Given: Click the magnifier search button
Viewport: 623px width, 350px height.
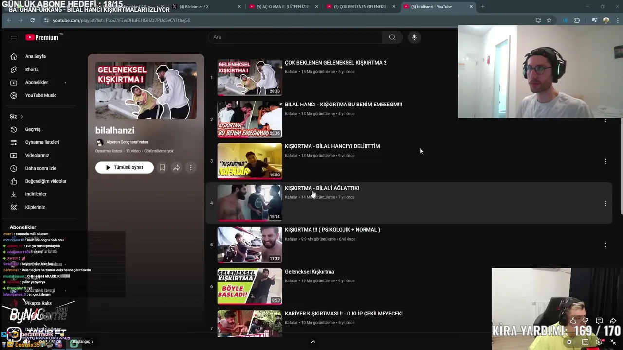Looking at the screenshot, I should pyautogui.click(x=392, y=37).
